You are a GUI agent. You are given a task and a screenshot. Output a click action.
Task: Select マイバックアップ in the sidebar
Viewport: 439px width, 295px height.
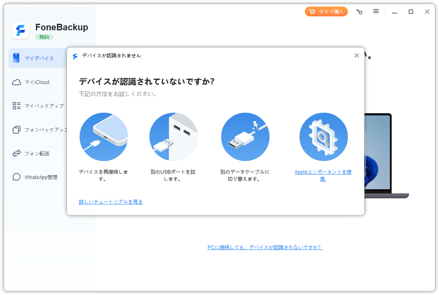tap(44, 106)
